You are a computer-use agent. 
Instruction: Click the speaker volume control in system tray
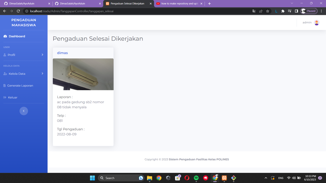(x=294, y=178)
